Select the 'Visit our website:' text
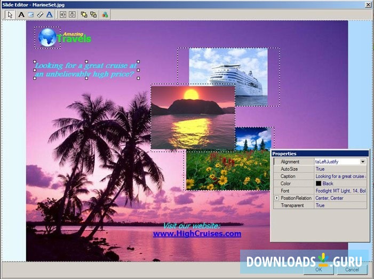374x279 pixels. point(192,226)
